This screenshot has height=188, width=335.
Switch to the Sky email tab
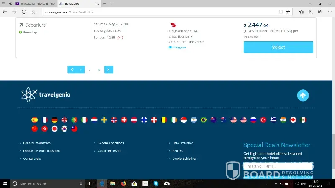coord(36,3)
